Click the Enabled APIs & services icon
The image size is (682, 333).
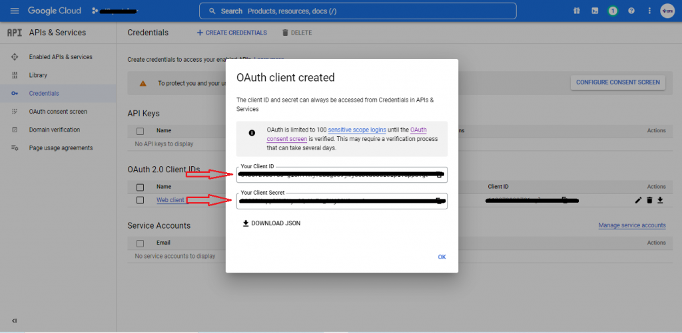pos(15,57)
